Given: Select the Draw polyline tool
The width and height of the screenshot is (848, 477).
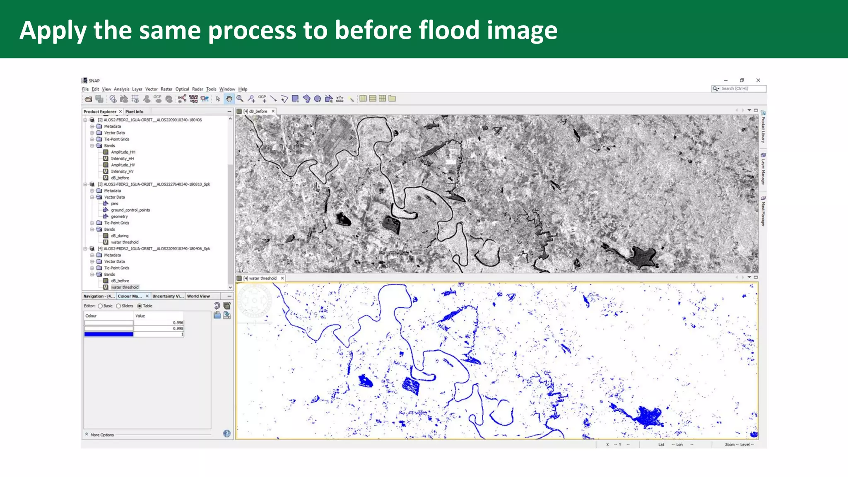Looking at the screenshot, I should coord(284,99).
